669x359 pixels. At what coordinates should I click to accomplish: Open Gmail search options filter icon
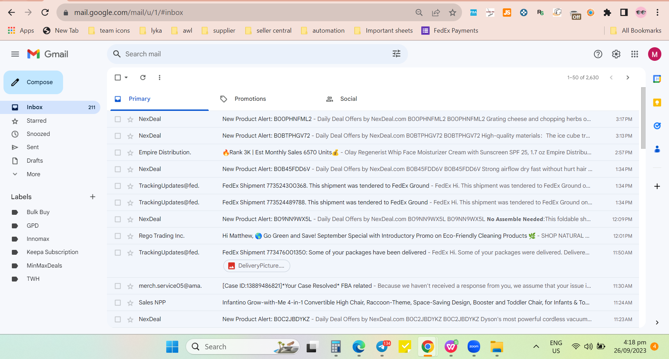click(397, 54)
